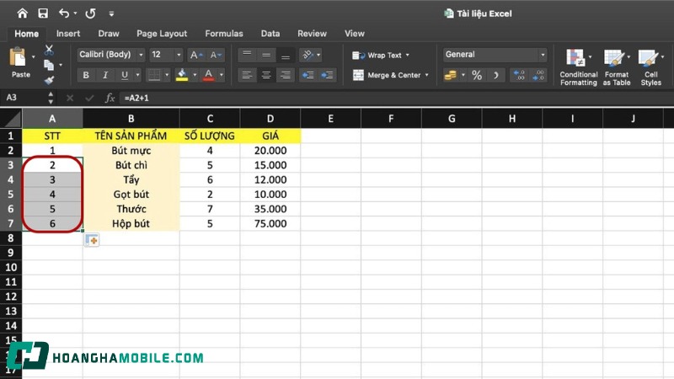Viewport: 674px width, 379px height.
Task: Apply comma style number format
Action: 496,75
